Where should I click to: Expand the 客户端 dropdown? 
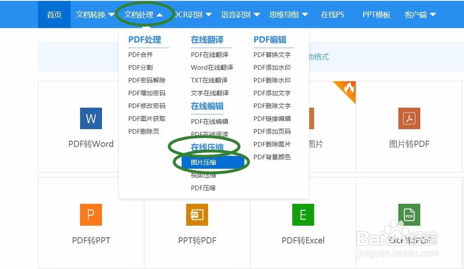[420, 14]
